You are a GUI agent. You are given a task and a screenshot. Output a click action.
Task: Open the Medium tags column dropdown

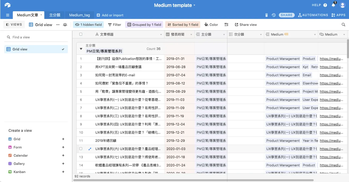pos(315,35)
